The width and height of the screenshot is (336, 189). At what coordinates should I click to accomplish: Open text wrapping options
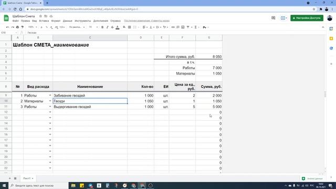pyautogui.click(x=159, y=27)
